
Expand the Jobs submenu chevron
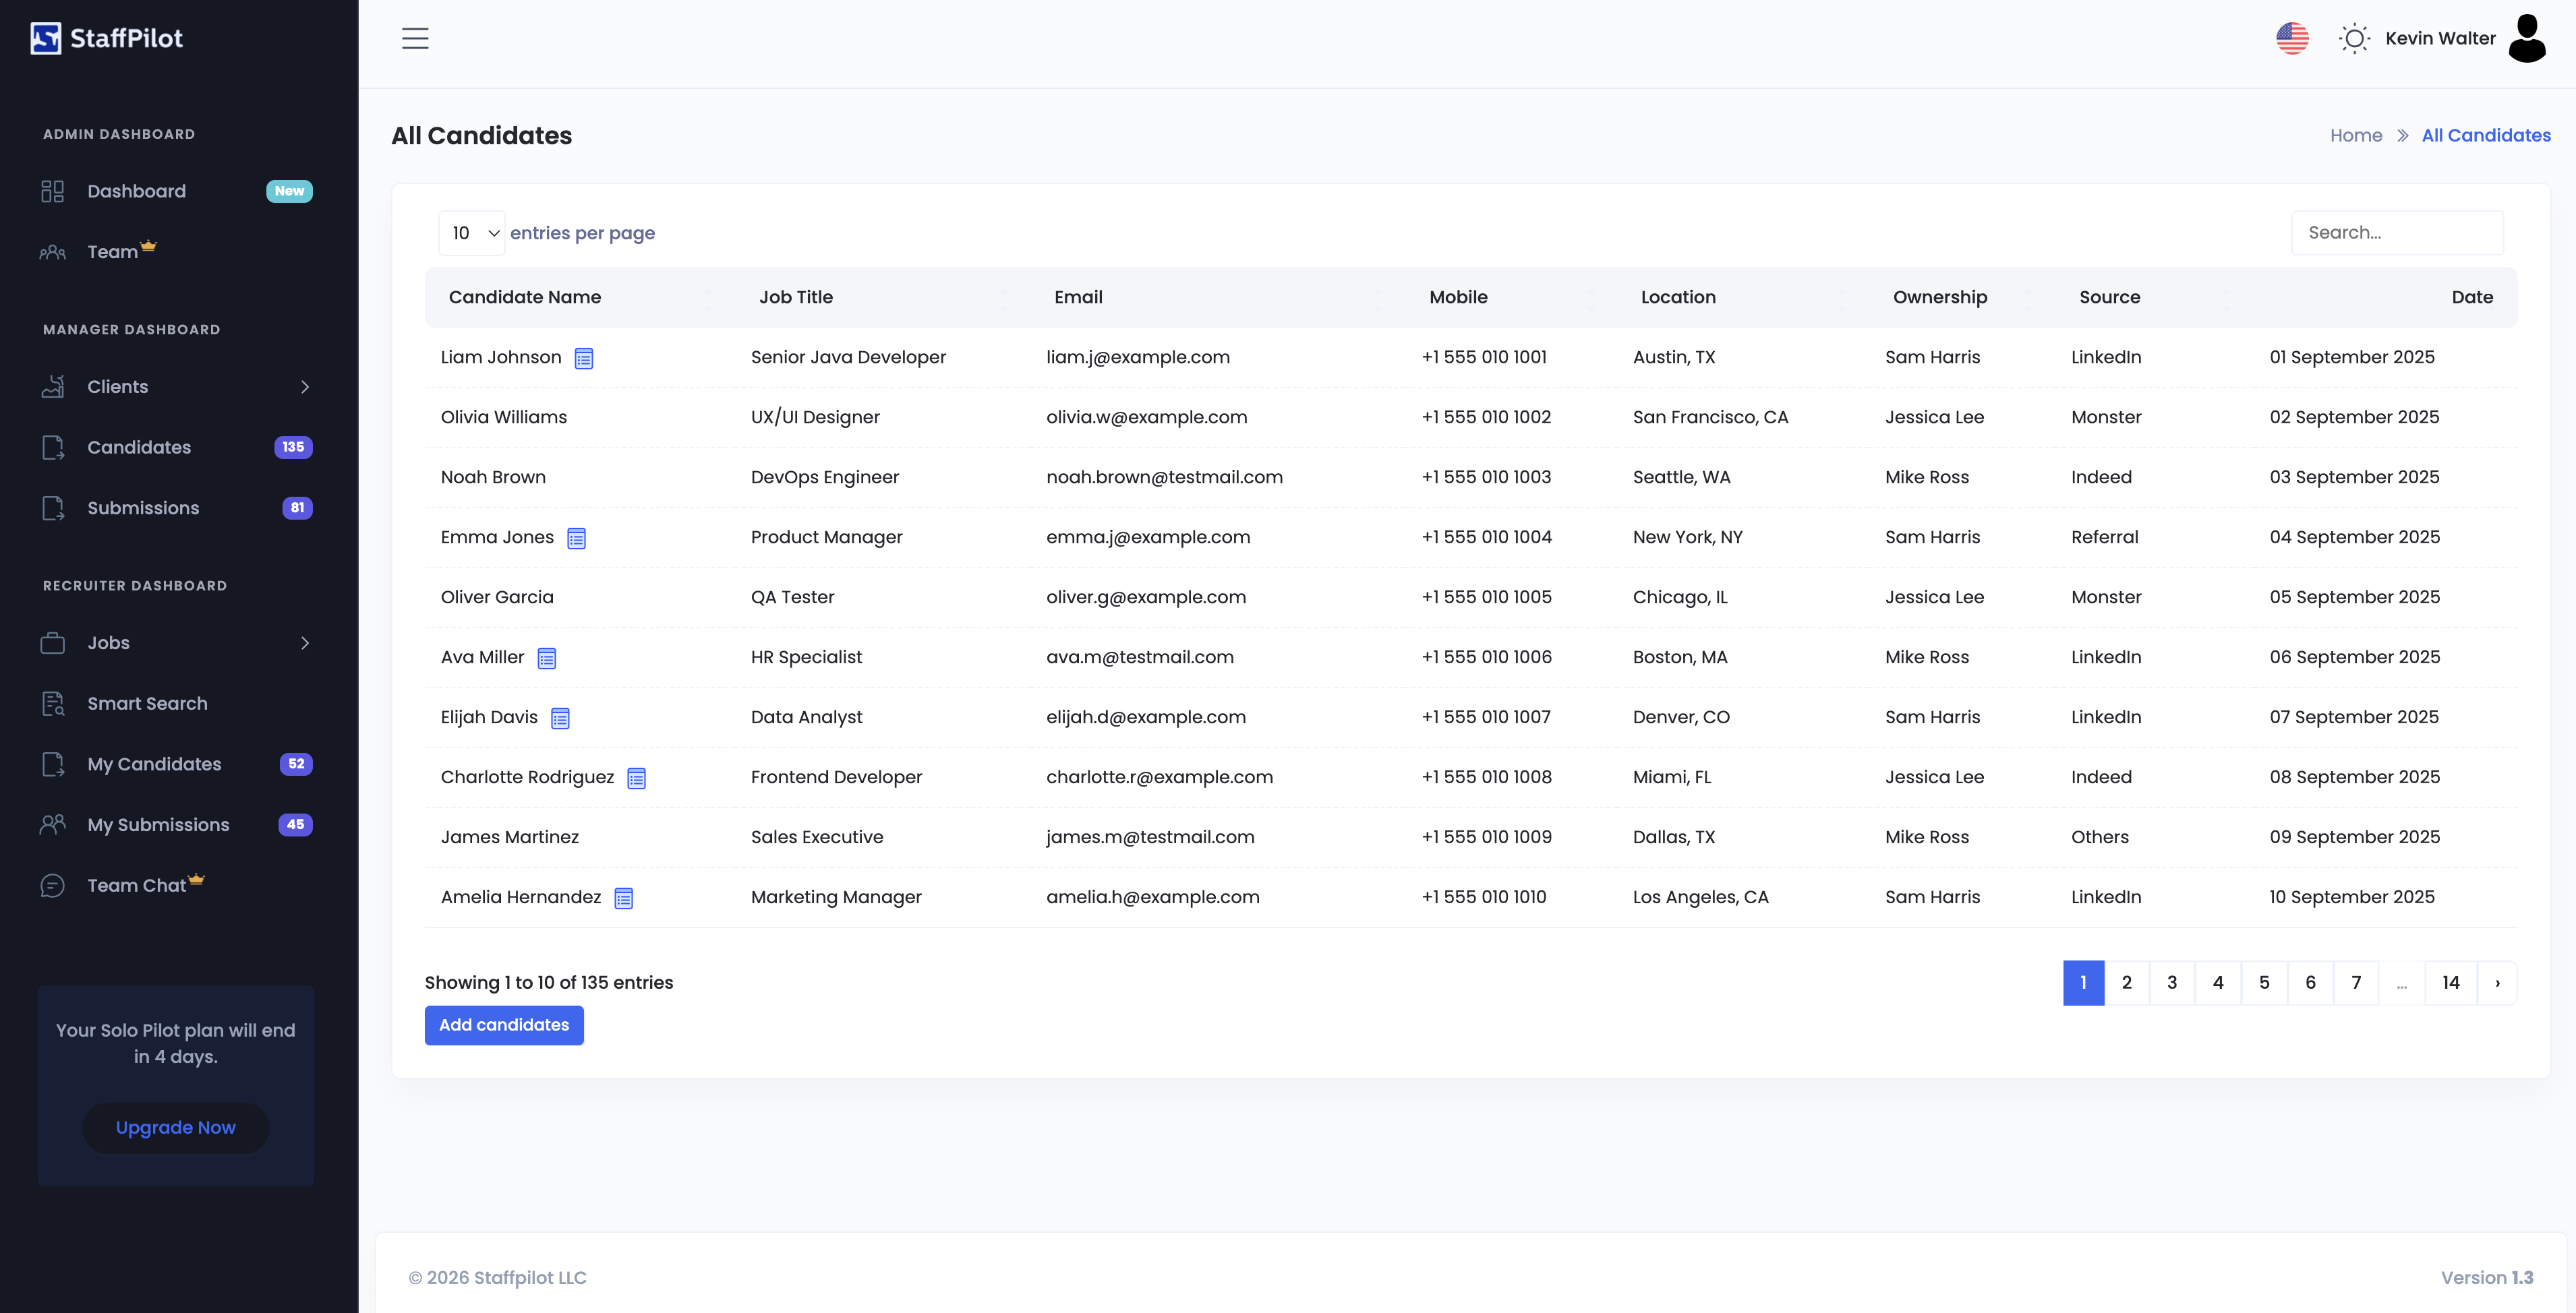coord(305,642)
